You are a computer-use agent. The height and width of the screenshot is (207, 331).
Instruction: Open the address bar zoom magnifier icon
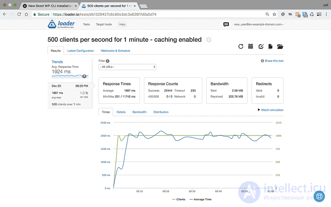click(x=267, y=14)
